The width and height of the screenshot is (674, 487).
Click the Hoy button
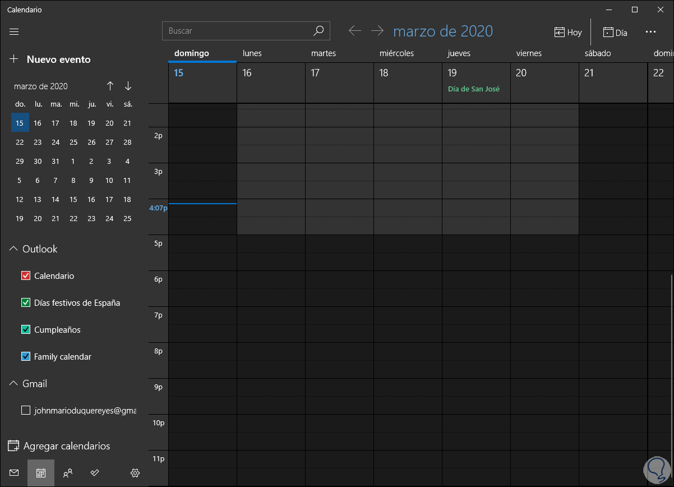click(x=568, y=32)
